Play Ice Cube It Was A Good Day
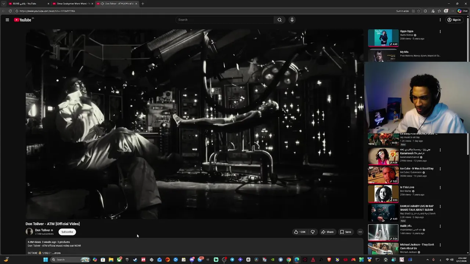Image resolution: width=470 pixels, height=264 pixels. (383, 175)
